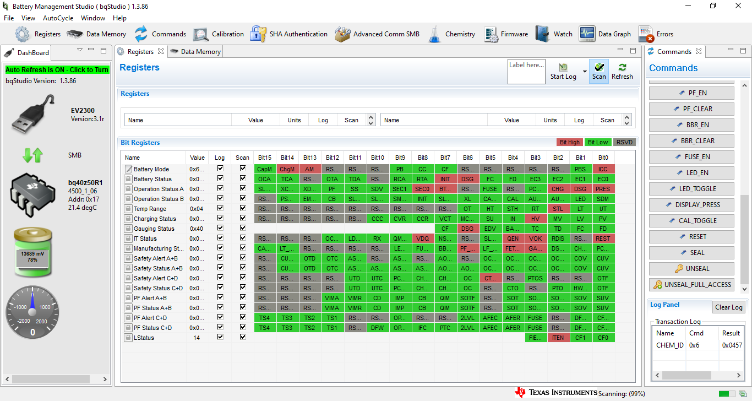
Task: Close the Registers tab with its X
Action: coord(161,52)
